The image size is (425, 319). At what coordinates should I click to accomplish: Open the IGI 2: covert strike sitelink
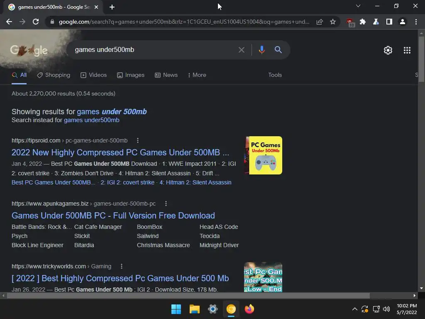[127, 183]
